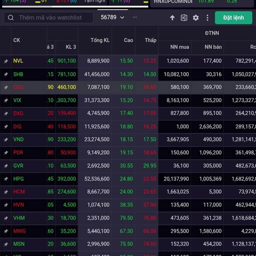
Task: Sort by the Cao column header
Action: (x=128, y=40)
